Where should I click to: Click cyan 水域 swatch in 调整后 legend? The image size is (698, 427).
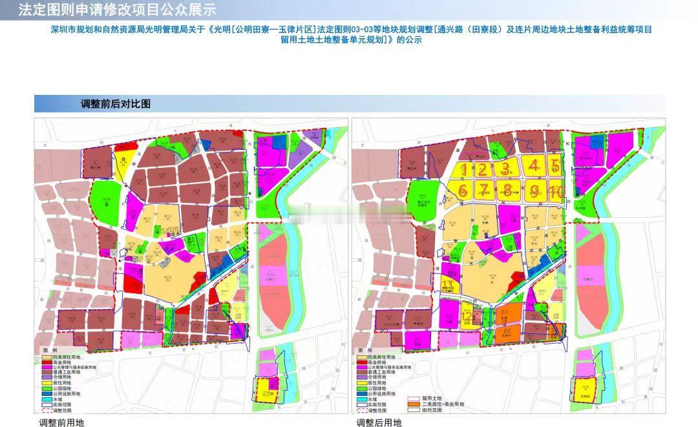coord(363,399)
